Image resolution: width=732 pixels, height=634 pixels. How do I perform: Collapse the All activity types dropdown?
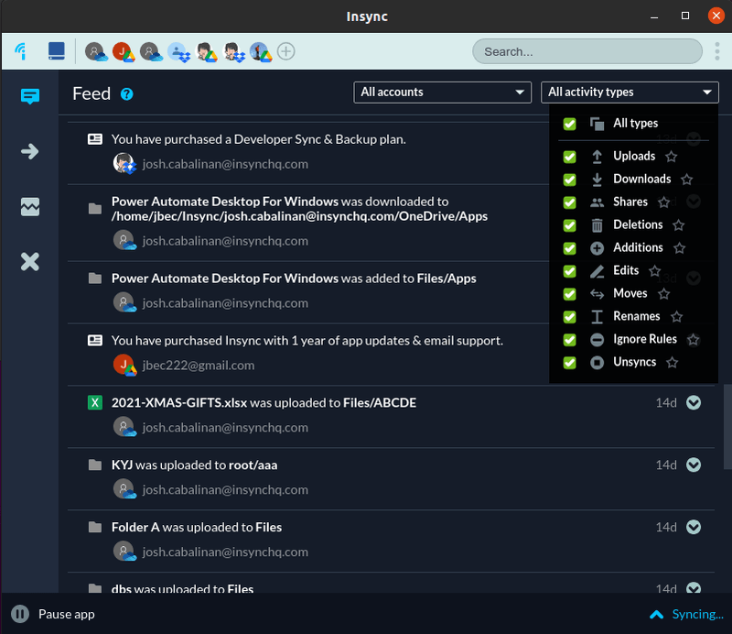630,92
